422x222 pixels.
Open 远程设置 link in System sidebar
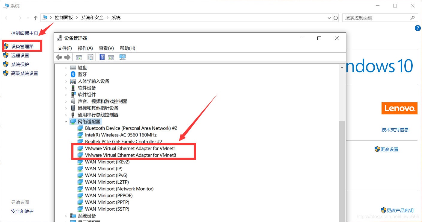pyautogui.click(x=20, y=55)
